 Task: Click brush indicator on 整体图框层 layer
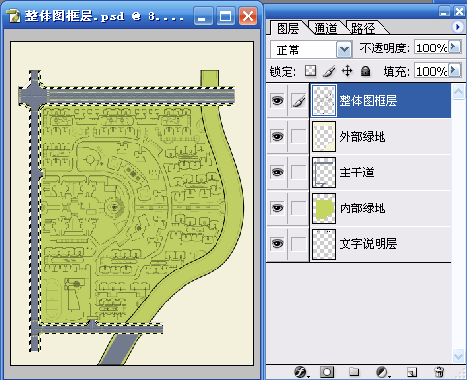298,101
